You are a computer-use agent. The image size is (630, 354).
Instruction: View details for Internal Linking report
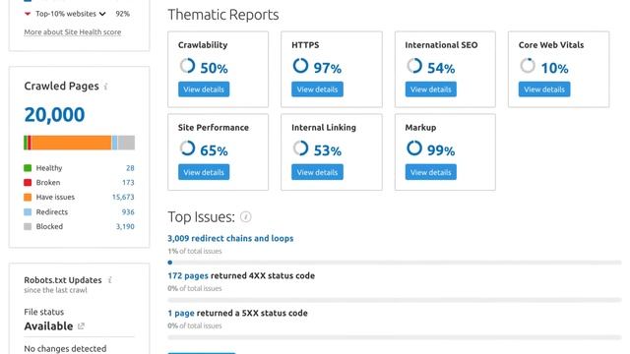coord(317,172)
